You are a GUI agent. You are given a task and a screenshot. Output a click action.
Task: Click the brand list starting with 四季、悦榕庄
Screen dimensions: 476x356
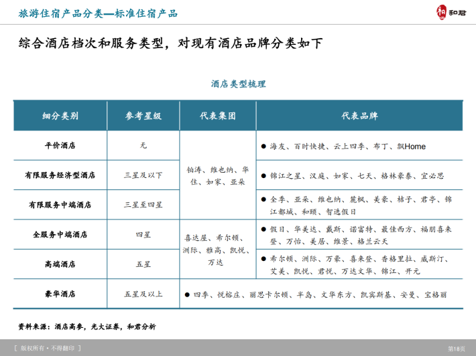click(x=316, y=294)
